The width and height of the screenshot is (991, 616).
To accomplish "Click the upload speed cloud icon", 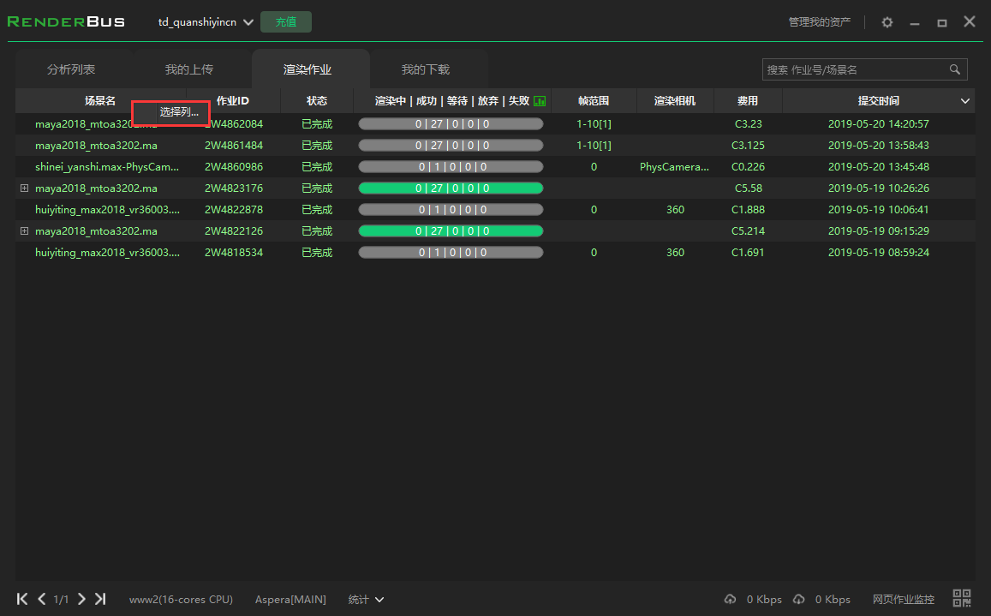I will [x=730, y=599].
